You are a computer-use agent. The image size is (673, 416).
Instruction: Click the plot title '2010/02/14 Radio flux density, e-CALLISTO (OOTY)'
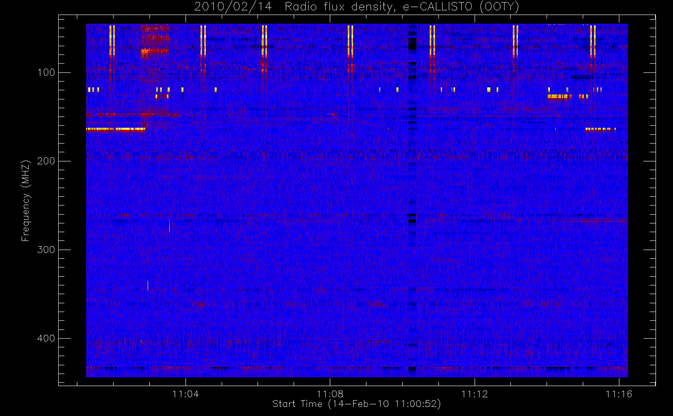point(356,7)
